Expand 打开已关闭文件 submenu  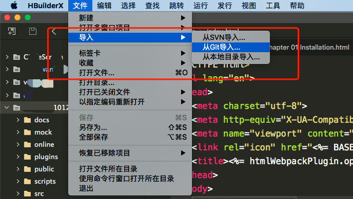pyautogui.click(x=130, y=92)
